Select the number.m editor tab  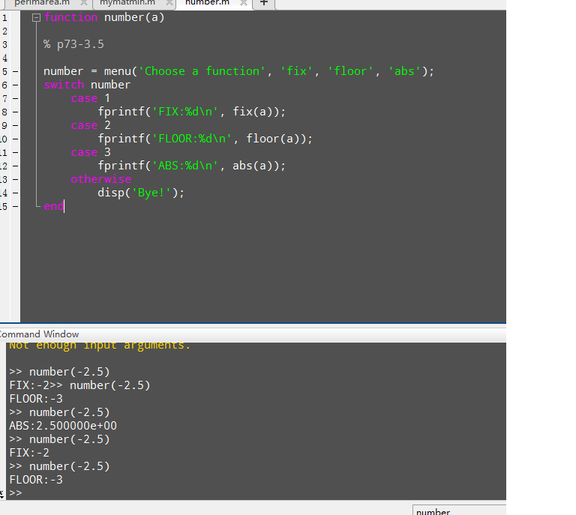click(x=207, y=3)
